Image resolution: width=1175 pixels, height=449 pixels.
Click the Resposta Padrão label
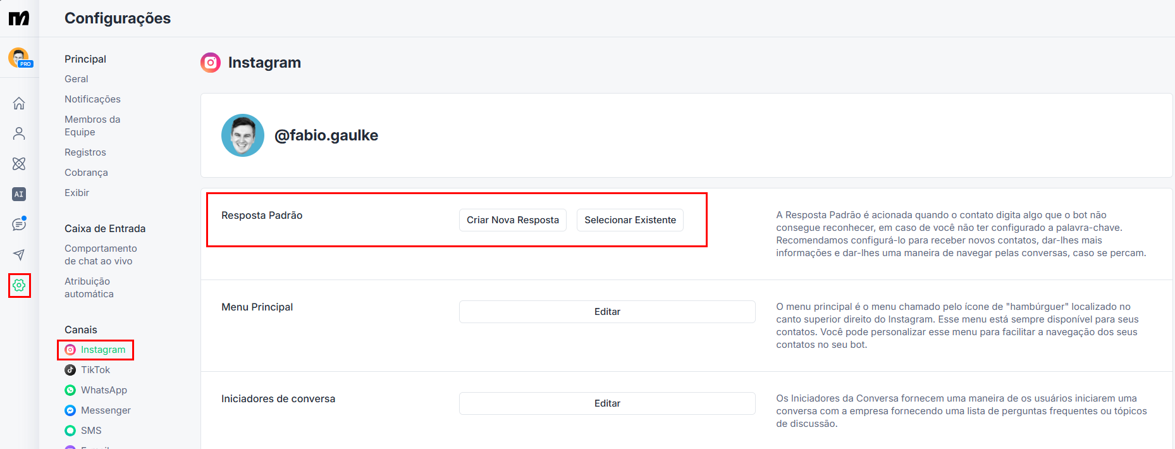262,216
